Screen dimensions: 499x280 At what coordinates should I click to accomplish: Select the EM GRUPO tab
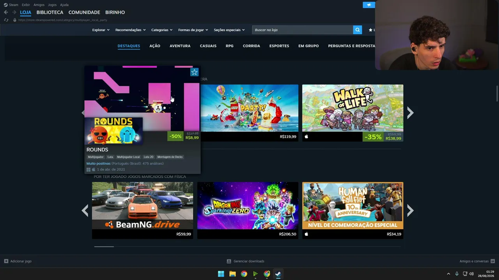coord(308,46)
